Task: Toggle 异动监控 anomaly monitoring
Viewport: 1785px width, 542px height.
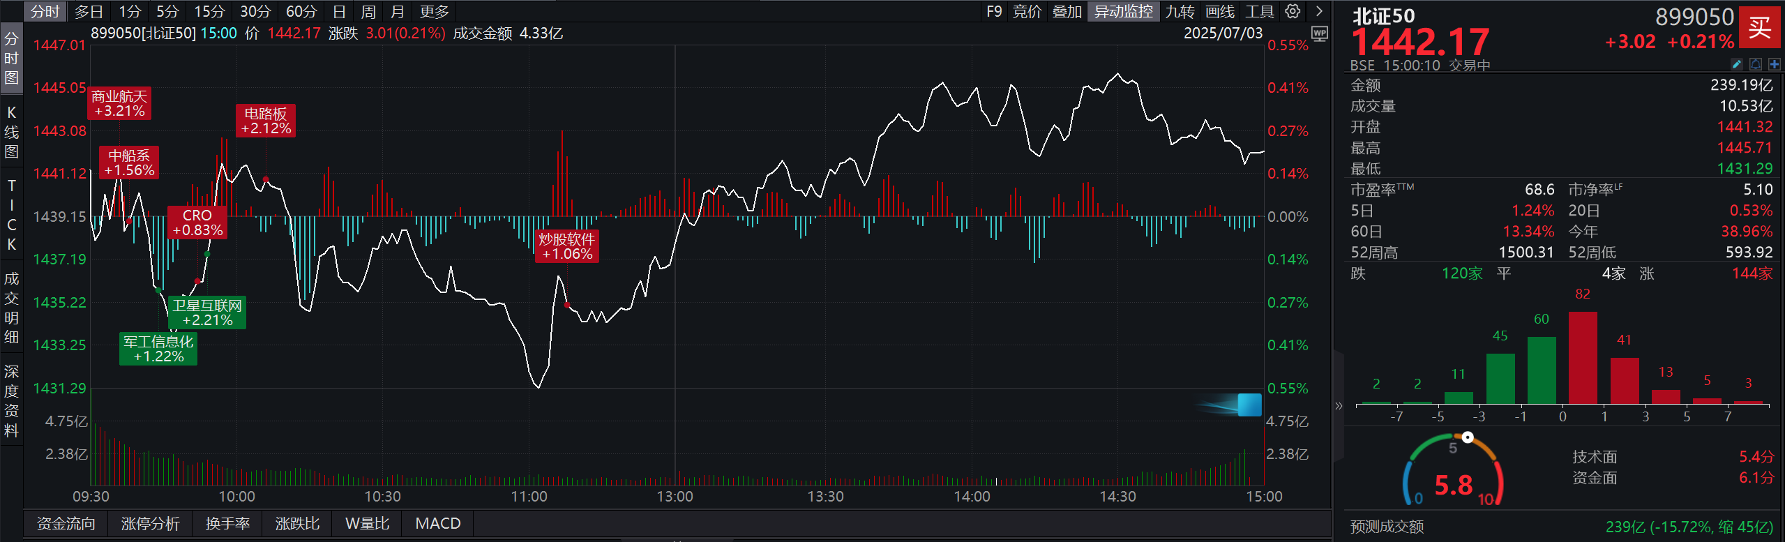Action: point(1123,11)
